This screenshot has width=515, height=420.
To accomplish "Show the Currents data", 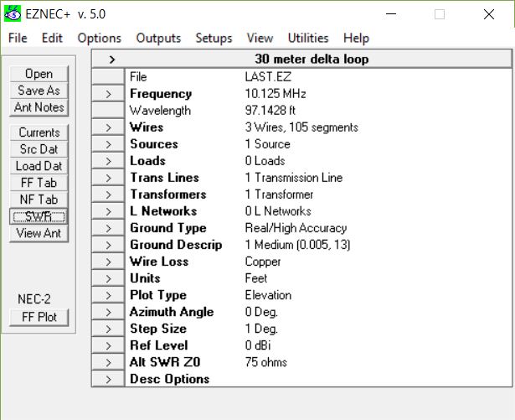I will [39, 132].
